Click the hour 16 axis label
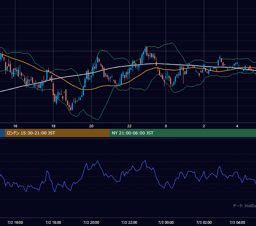The image size is (256, 226). click(x=15, y=126)
